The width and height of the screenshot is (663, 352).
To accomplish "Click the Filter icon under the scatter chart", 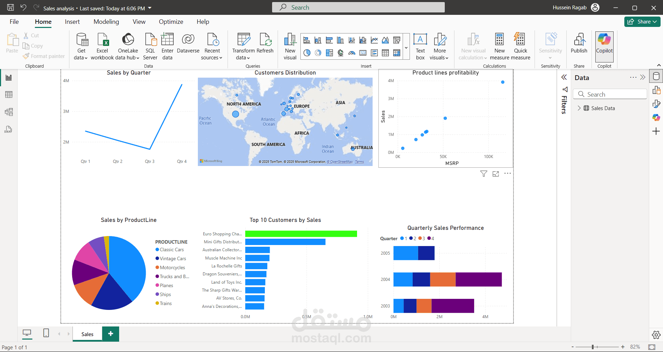I will pyautogui.click(x=484, y=174).
